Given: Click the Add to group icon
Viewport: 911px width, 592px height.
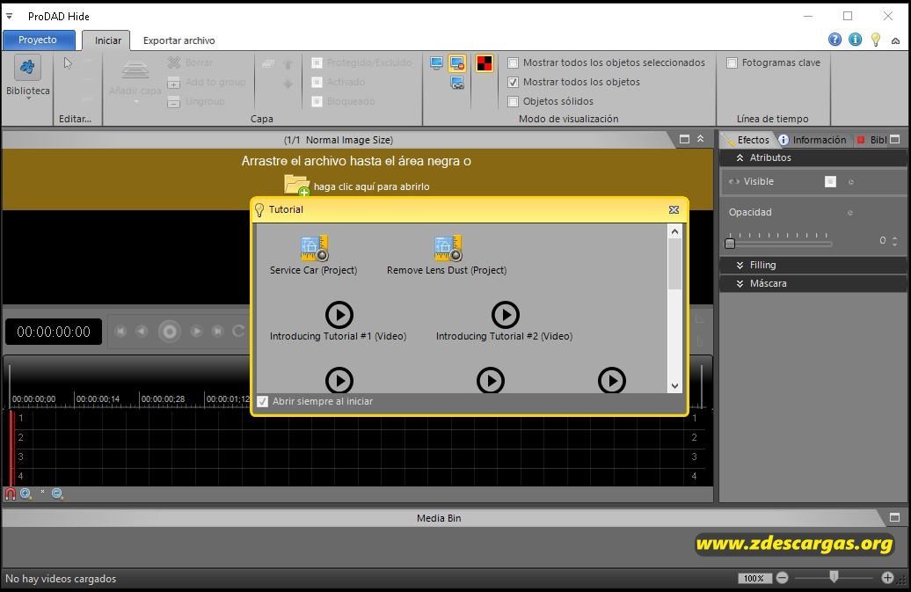Looking at the screenshot, I should coord(174,83).
